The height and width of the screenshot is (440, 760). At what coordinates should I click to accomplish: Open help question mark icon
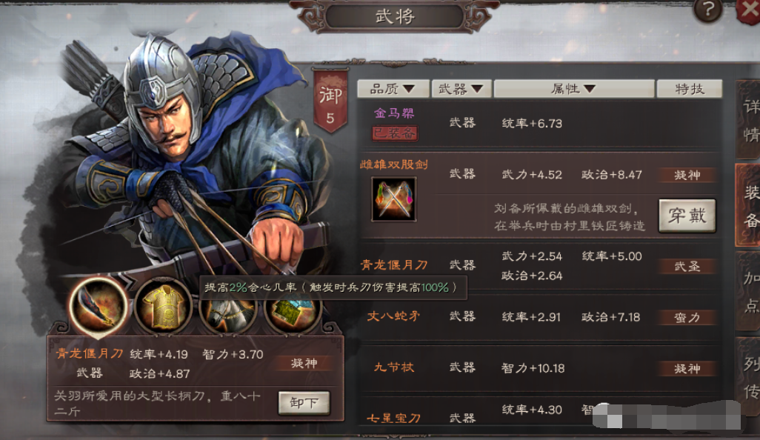click(708, 10)
